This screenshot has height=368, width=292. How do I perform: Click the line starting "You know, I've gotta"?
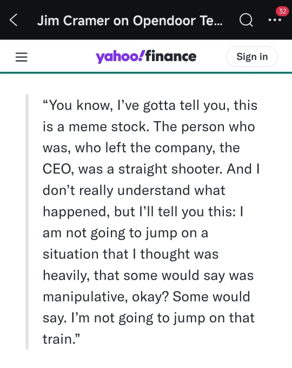150,105
